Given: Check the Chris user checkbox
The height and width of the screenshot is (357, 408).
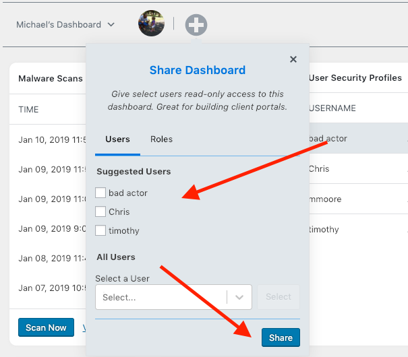Looking at the screenshot, I should tap(100, 212).
